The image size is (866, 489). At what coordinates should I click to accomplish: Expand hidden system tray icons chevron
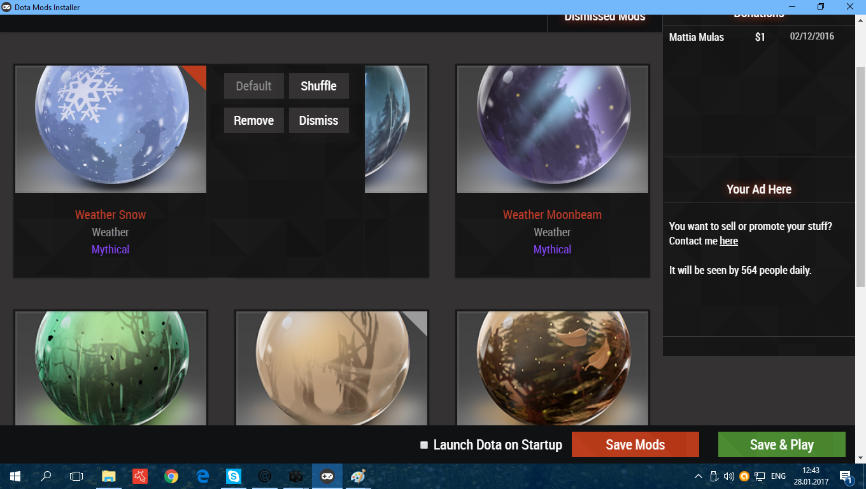pos(699,476)
